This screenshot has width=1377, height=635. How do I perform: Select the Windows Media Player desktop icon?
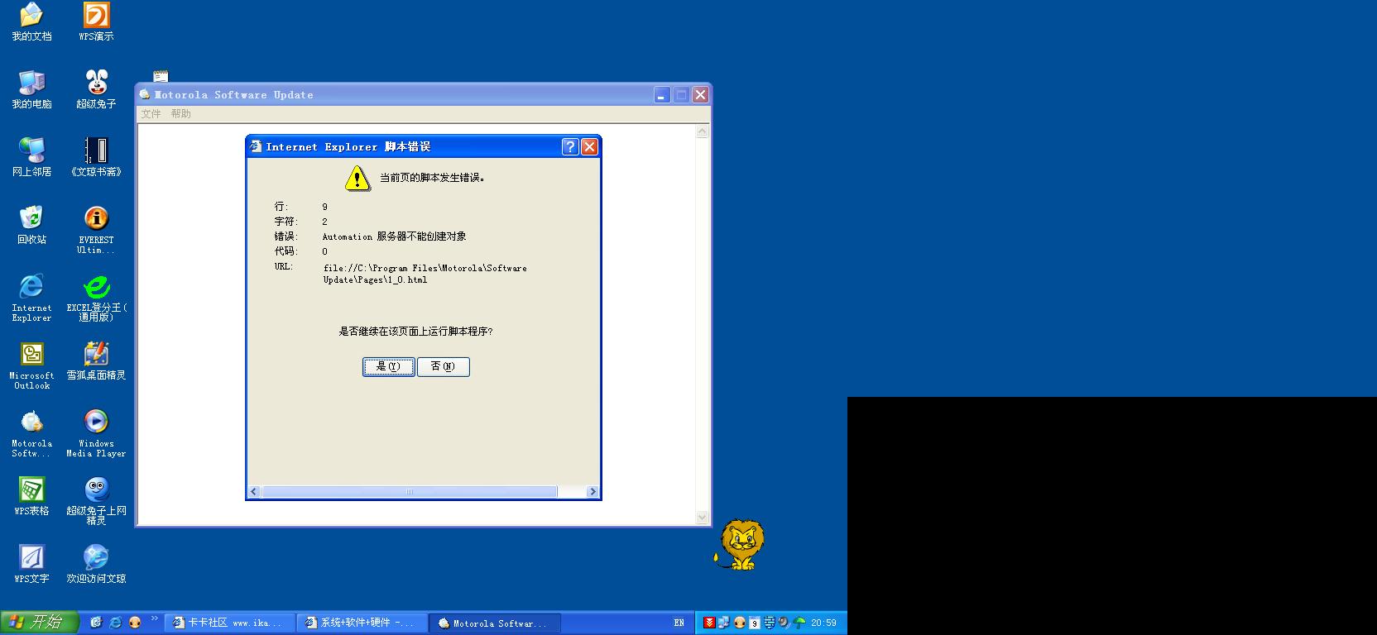96,434
